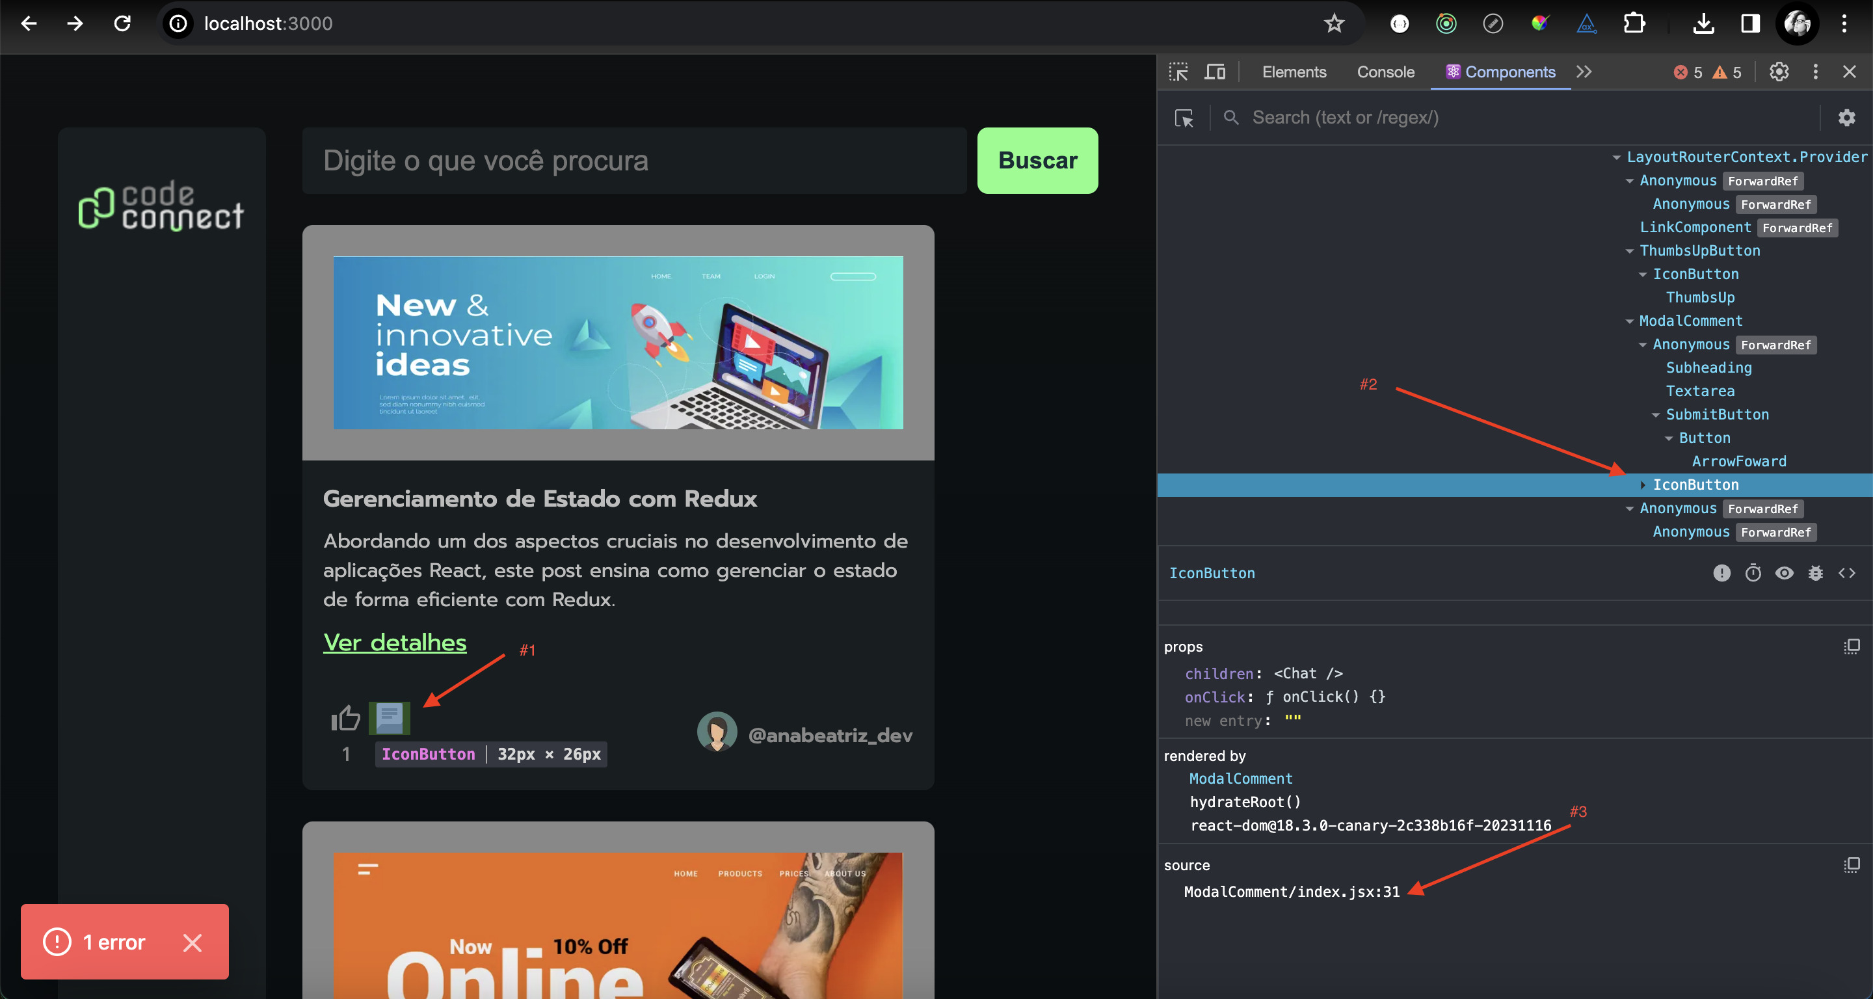Viewport: 1873px width, 999px height.
Task: Reload the localhost page
Action: click(x=122, y=23)
